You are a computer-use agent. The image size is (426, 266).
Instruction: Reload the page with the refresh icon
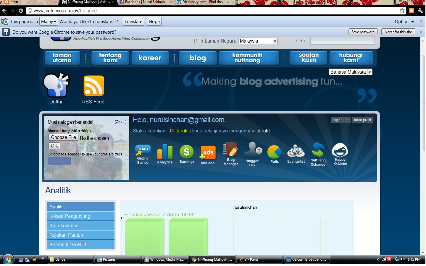click(21, 11)
